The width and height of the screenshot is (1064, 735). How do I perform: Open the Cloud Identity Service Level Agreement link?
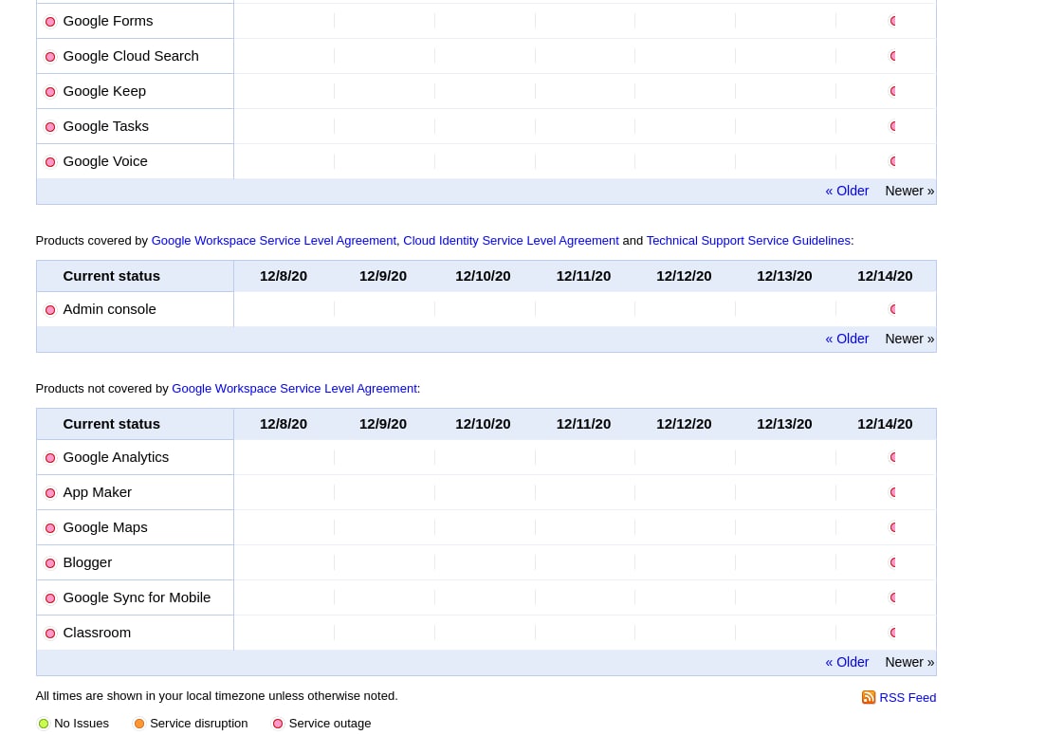click(511, 241)
